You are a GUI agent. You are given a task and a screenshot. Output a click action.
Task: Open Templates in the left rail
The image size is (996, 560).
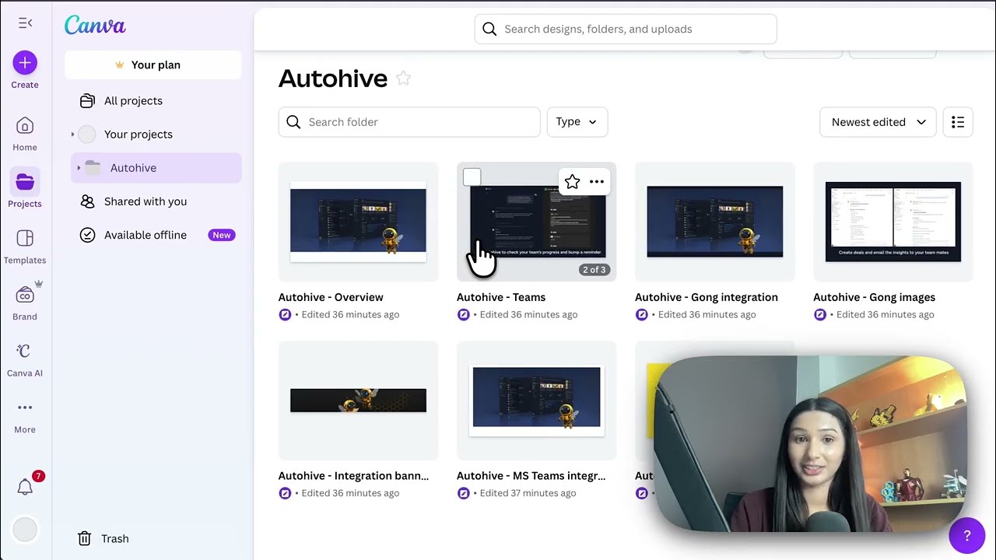[x=25, y=247]
